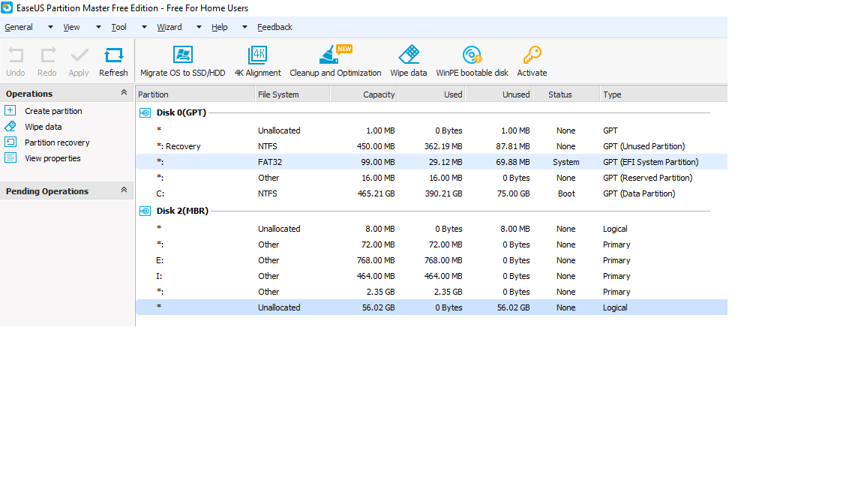The height and width of the screenshot is (486, 864).
Task: Click the Migrate OS to SSD/HDD icon
Action: coord(182,55)
